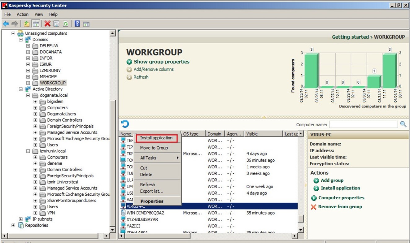Click the Visible column header
This screenshot has height=243, width=410.
coord(263,134)
